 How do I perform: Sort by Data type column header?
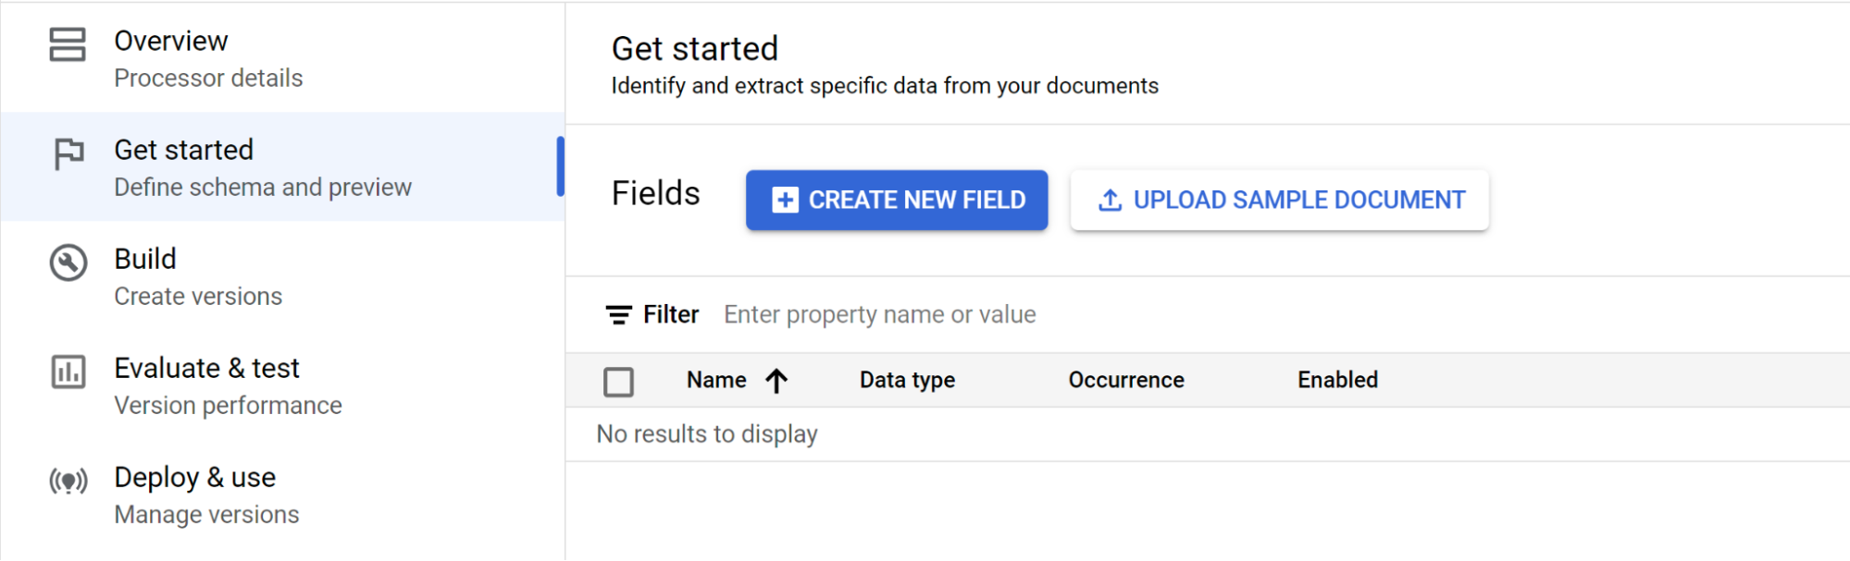tap(907, 381)
